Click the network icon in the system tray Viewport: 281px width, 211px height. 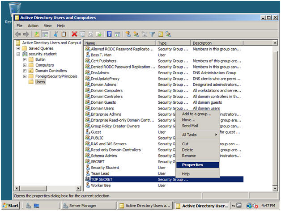point(249,206)
